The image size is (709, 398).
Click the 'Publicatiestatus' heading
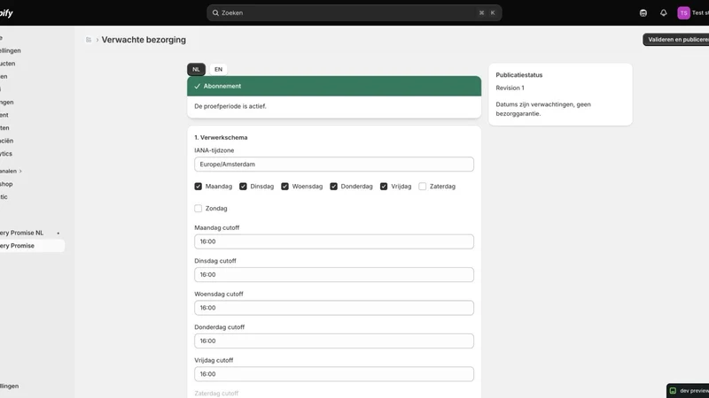519,75
